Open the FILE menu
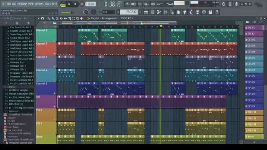This screenshot has height=150, width=267. pos(3,4)
